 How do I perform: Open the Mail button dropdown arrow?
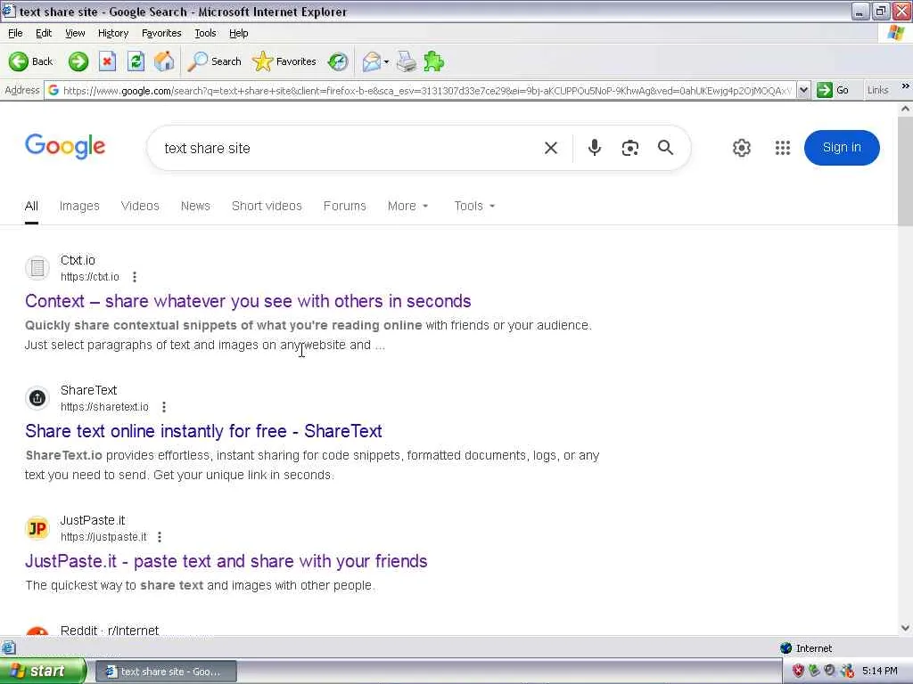coord(386,61)
